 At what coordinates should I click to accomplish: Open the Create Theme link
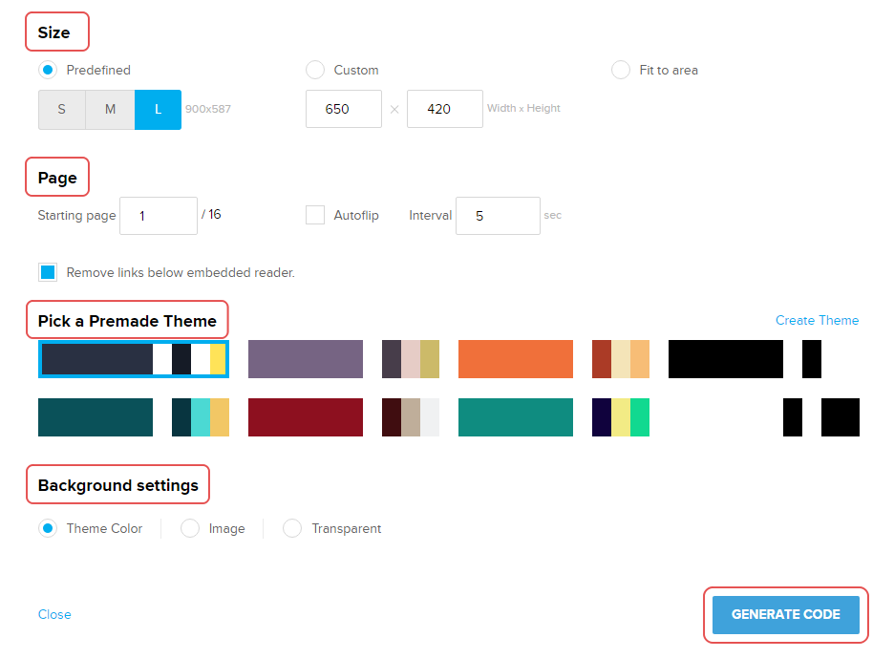[817, 320]
